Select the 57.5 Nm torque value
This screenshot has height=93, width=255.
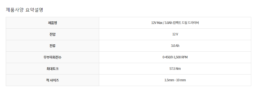pyautogui.click(x=175, y=69)
